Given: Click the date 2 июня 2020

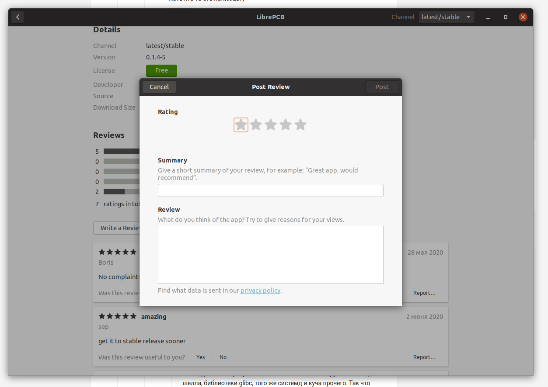Looking at the screenshot, I should point(425,317).
